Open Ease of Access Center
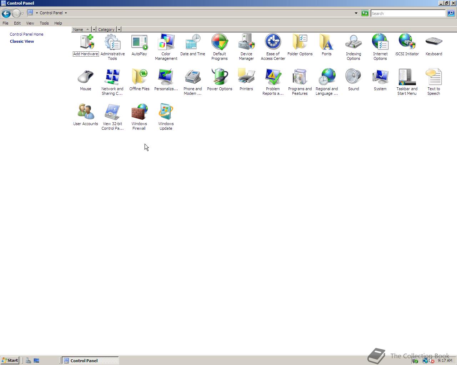This screenshot has height=365, width=457. (273, 47)
